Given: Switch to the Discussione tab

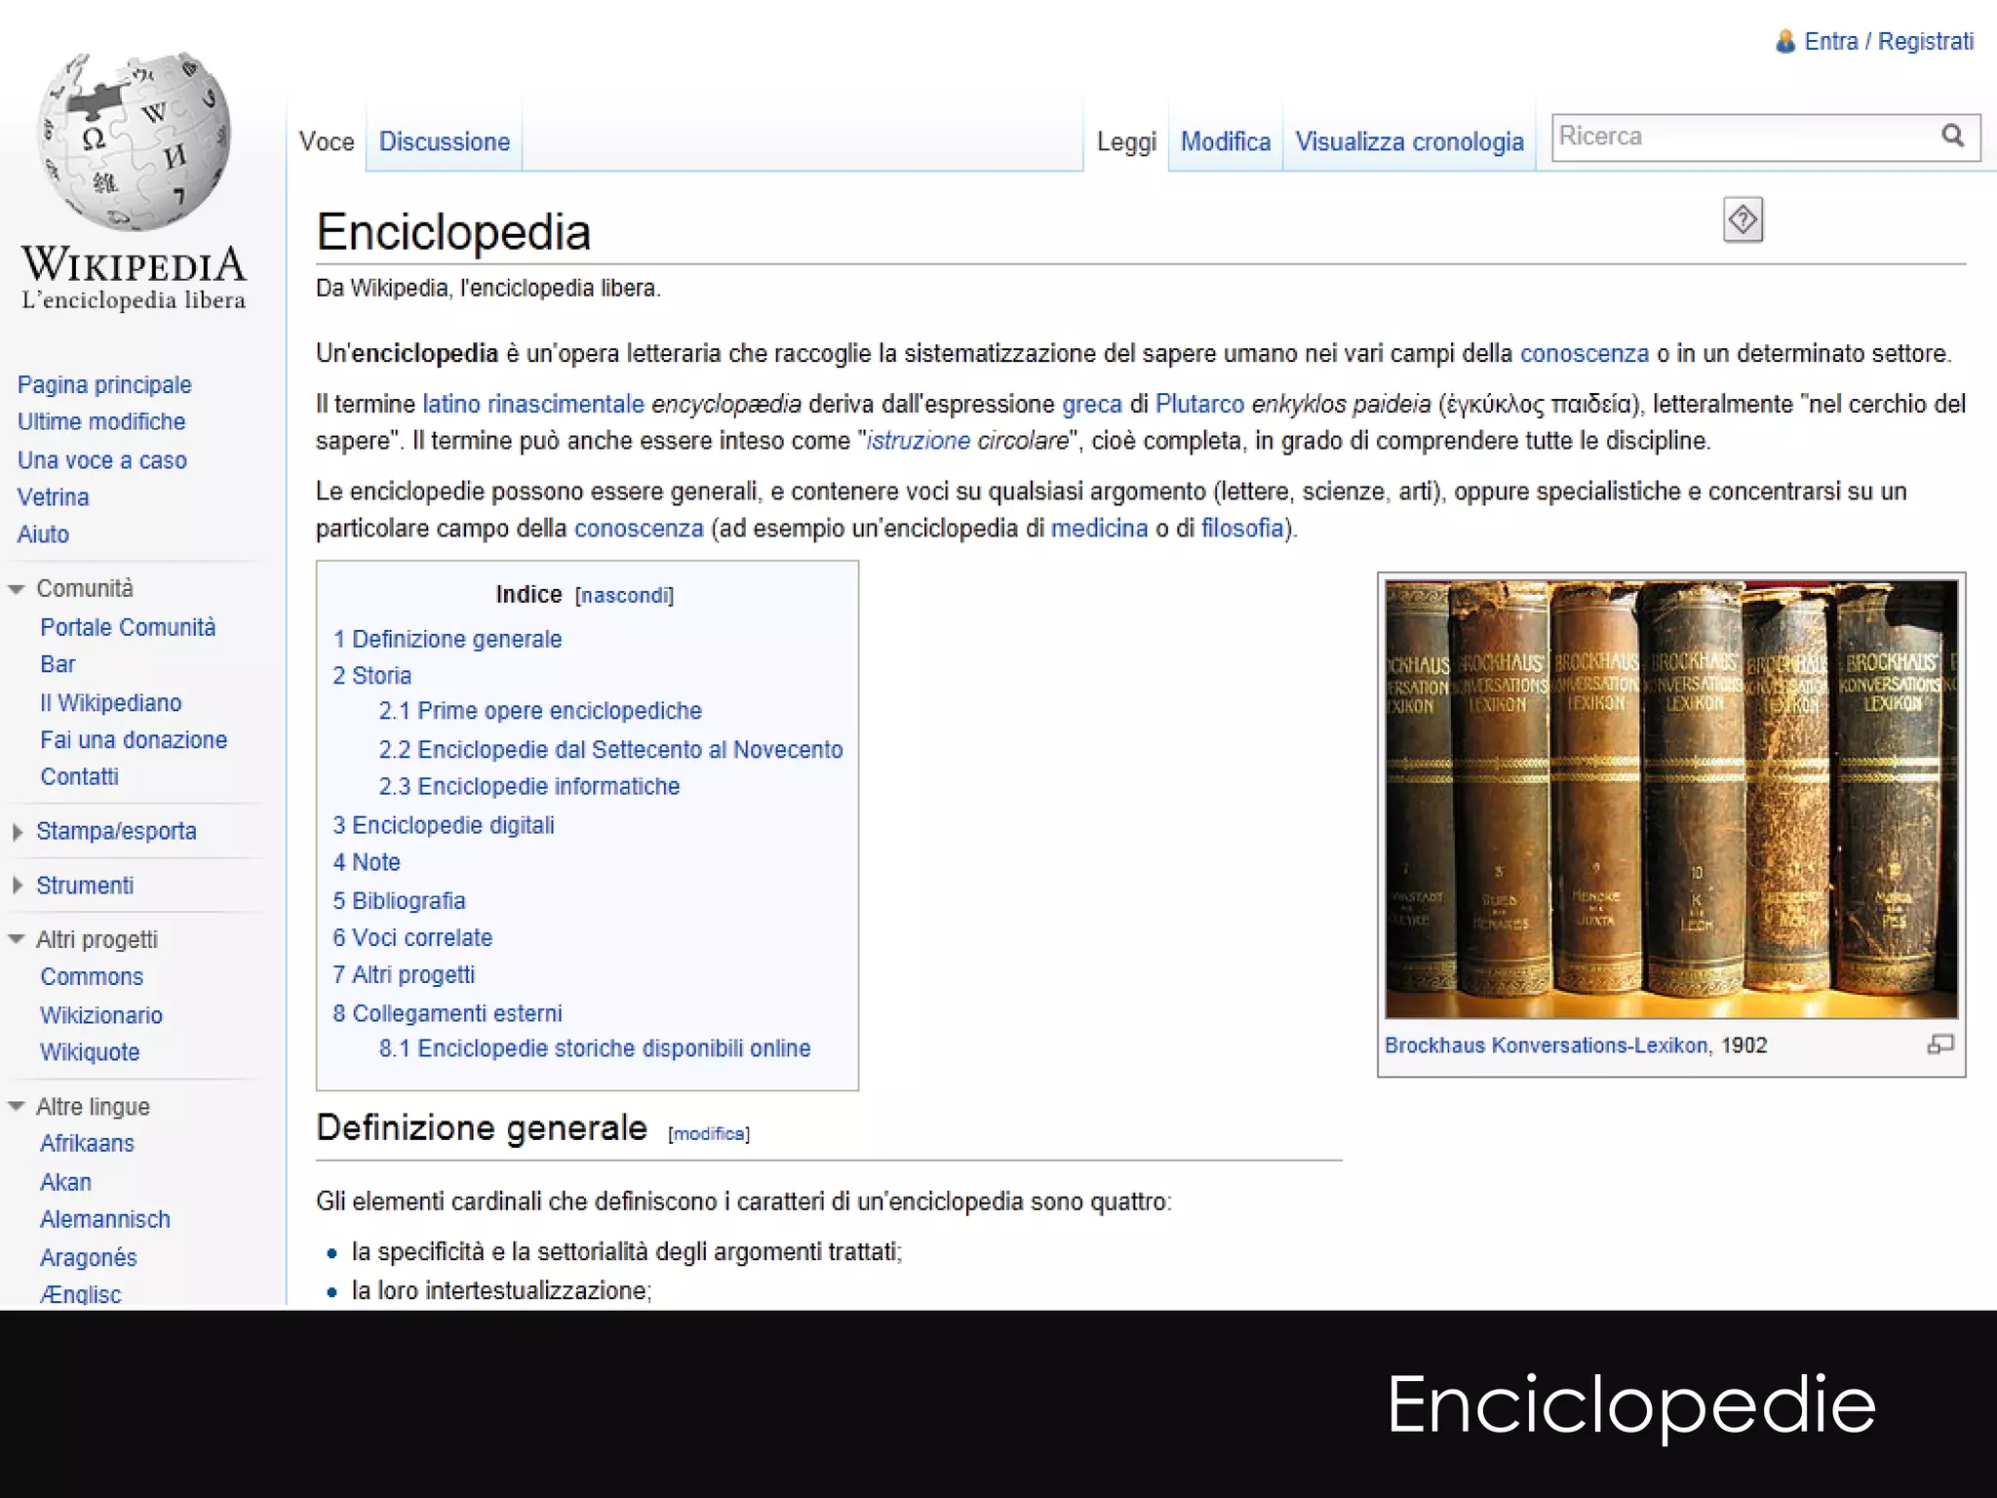Looking at the screenshot, I should (445, 141).
